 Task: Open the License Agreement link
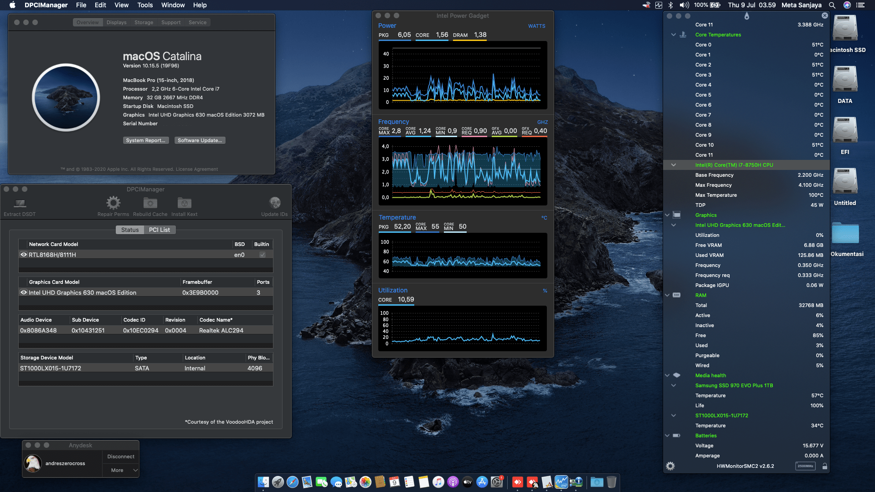196,169
